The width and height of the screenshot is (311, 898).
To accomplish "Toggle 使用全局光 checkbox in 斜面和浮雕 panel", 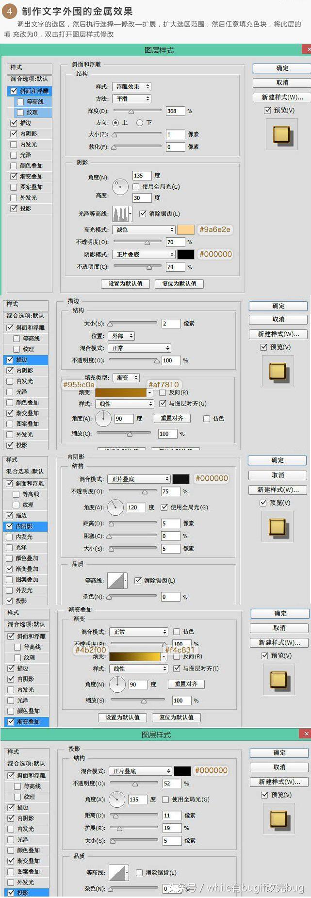I will pyautogui.click(x=136, y=186).
